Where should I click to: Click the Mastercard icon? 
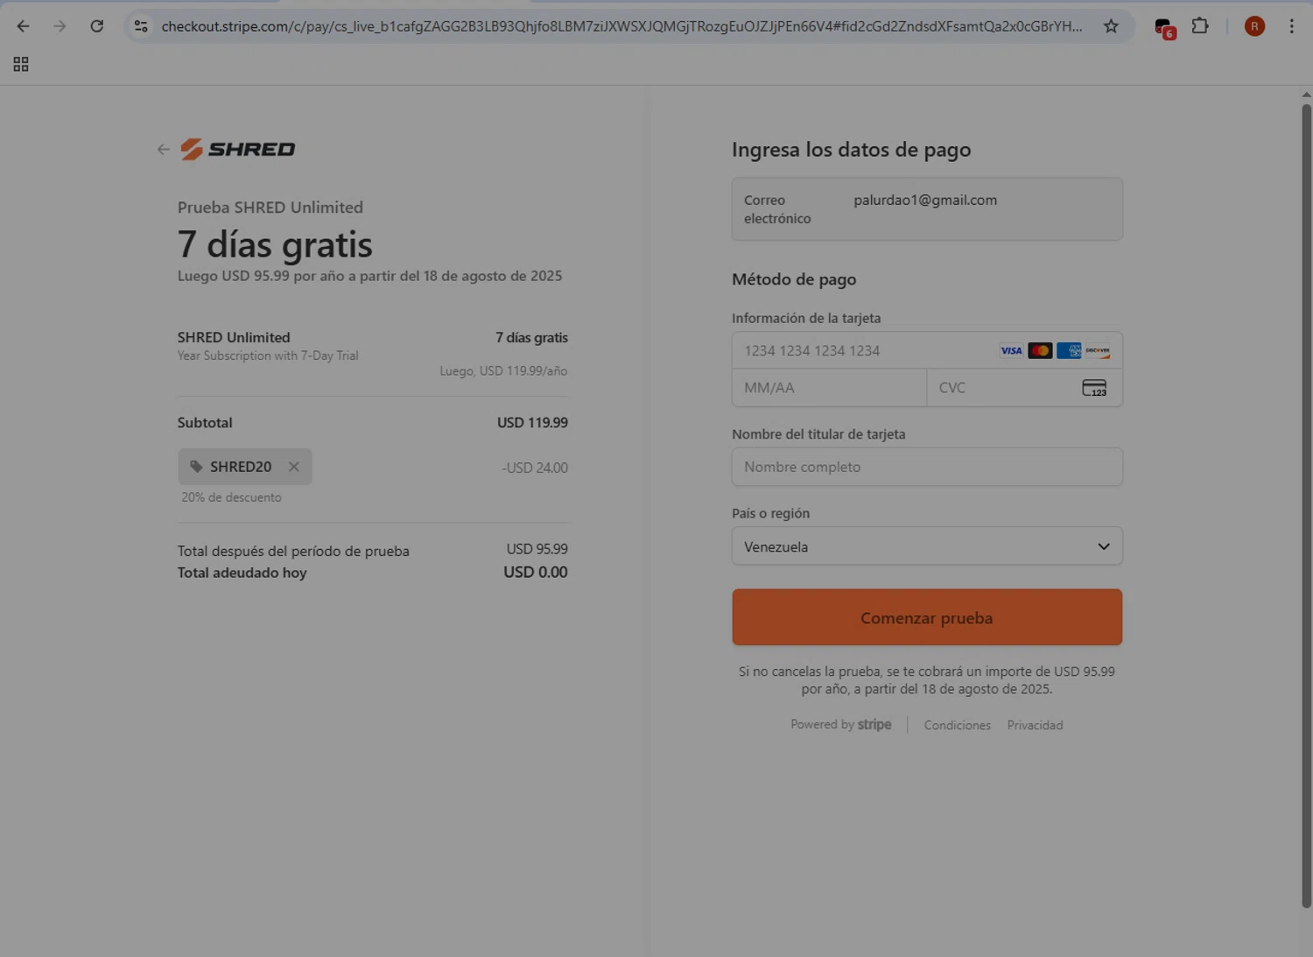tap(1040, 350)
